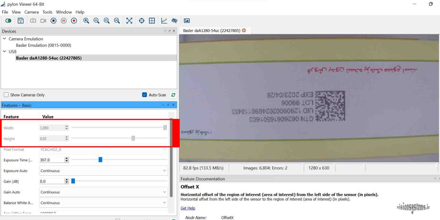
Task: Open the Help menu
Action: (80, 12)
